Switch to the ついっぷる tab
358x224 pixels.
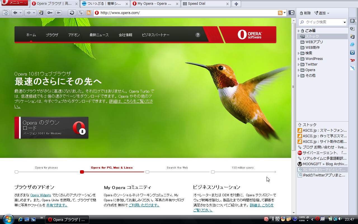point(105,4)
